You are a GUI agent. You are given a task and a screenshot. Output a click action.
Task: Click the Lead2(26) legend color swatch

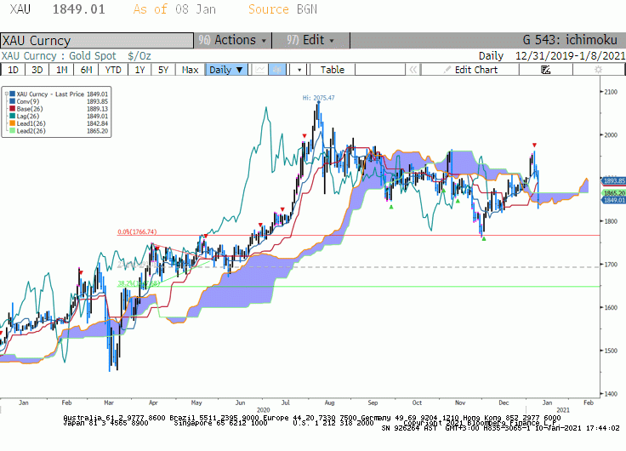pyautogui.click(x=13, y=131)
